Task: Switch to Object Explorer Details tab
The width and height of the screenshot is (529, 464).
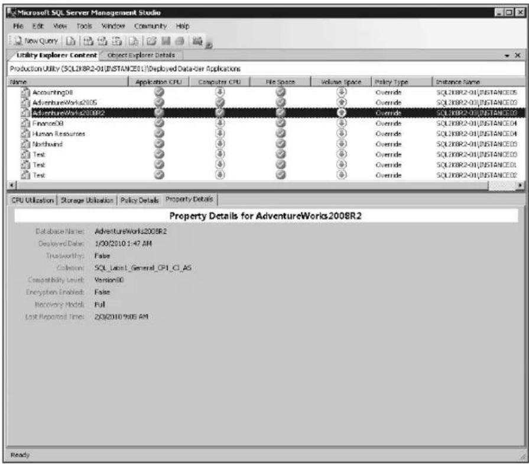Action: click(x=141, y=55)
